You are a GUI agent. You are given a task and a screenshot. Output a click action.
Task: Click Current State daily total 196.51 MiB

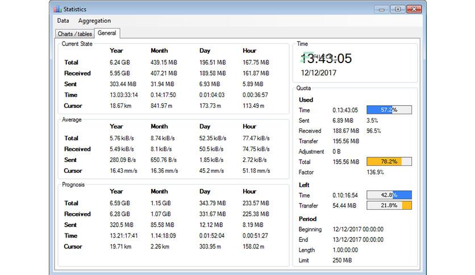coord(213,63)
